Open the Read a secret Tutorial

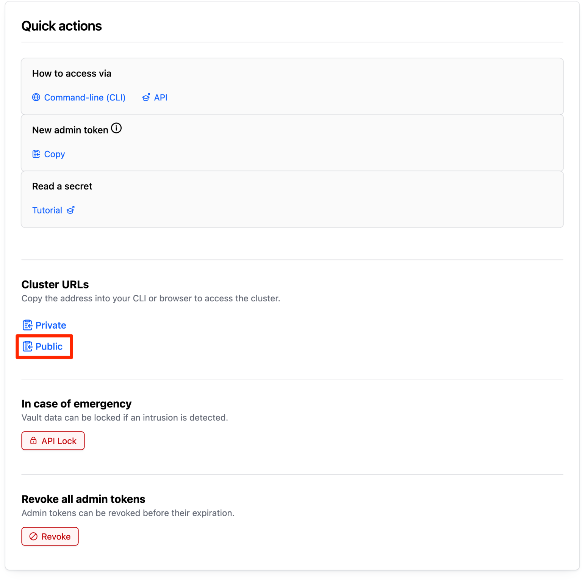pyautogui.click(x=47, y=210)
